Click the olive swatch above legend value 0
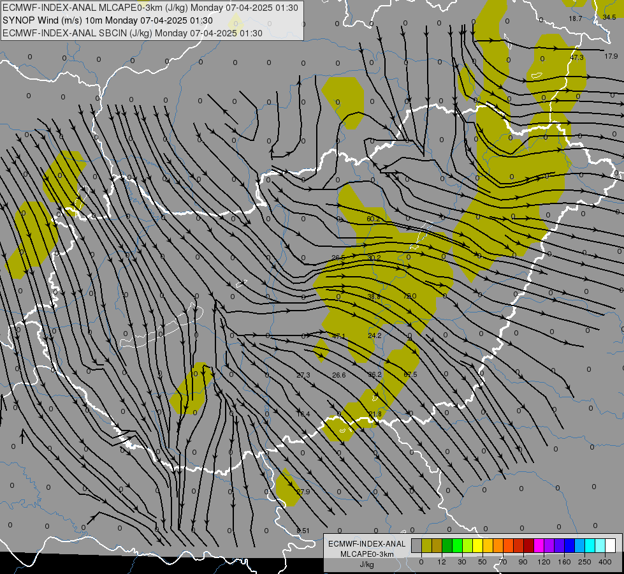Image resolution: width=624 pixels, height=574 pixels. (427, 545)
